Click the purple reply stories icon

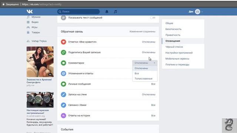[x=63, y=116]
